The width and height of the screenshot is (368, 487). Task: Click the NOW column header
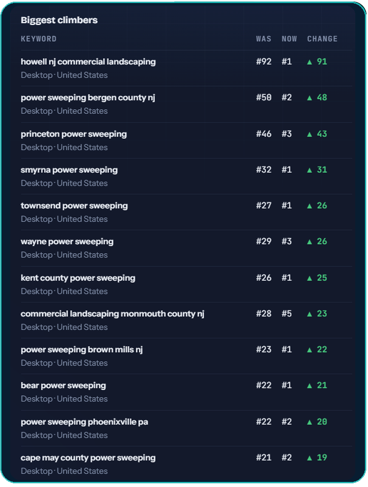point(289,39)
